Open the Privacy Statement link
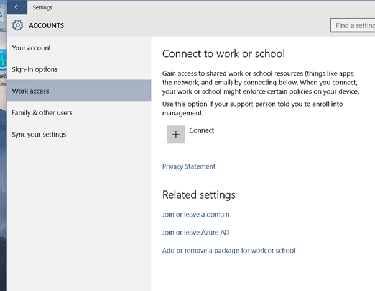375x291 pixels. click(188, 166)
